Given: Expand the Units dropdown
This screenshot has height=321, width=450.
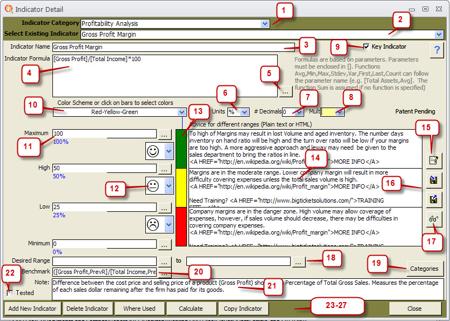Looking at the screenshot, I should pyautogui.click(x=244, y=112).
